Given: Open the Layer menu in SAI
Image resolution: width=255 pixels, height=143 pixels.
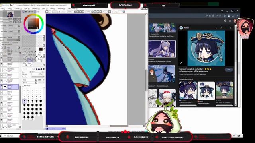Looking at the screenshot, I should [x=26, y=8].
